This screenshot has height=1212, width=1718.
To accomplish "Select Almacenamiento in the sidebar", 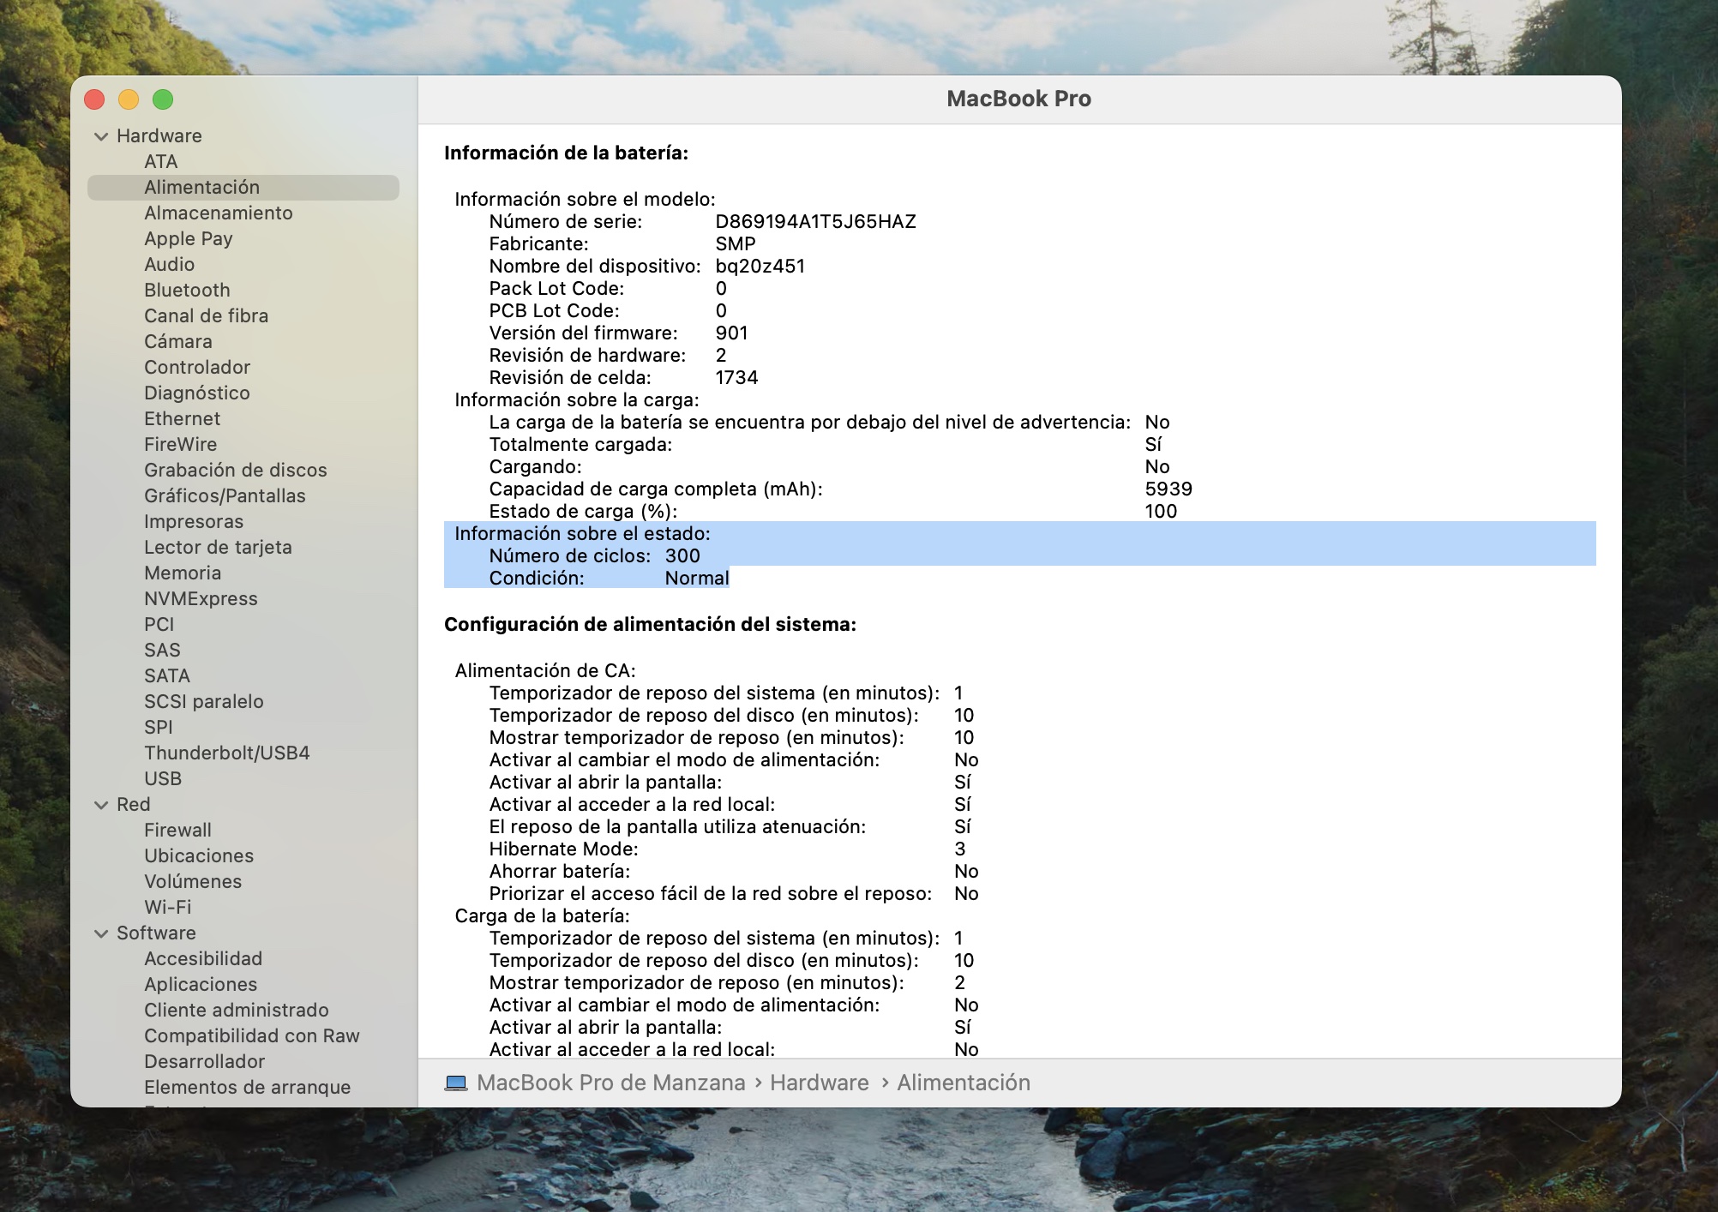I will 218,213.
